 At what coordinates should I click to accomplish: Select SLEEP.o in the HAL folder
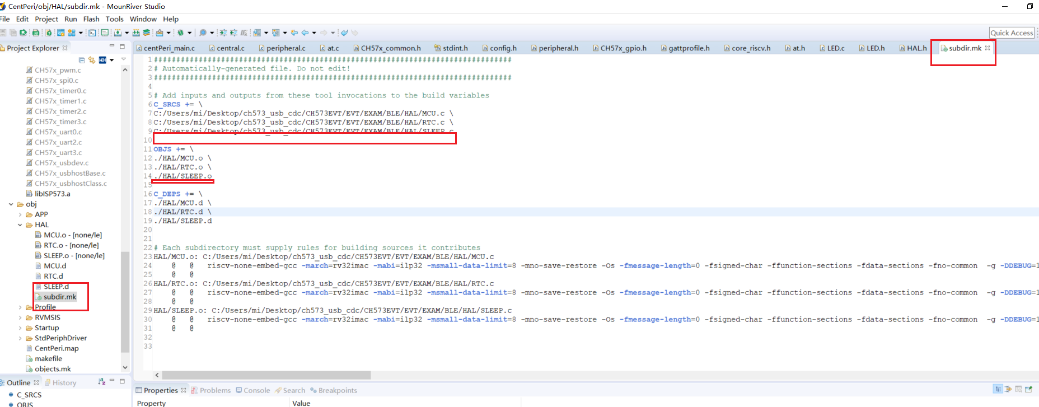click(x=69, y=256)
